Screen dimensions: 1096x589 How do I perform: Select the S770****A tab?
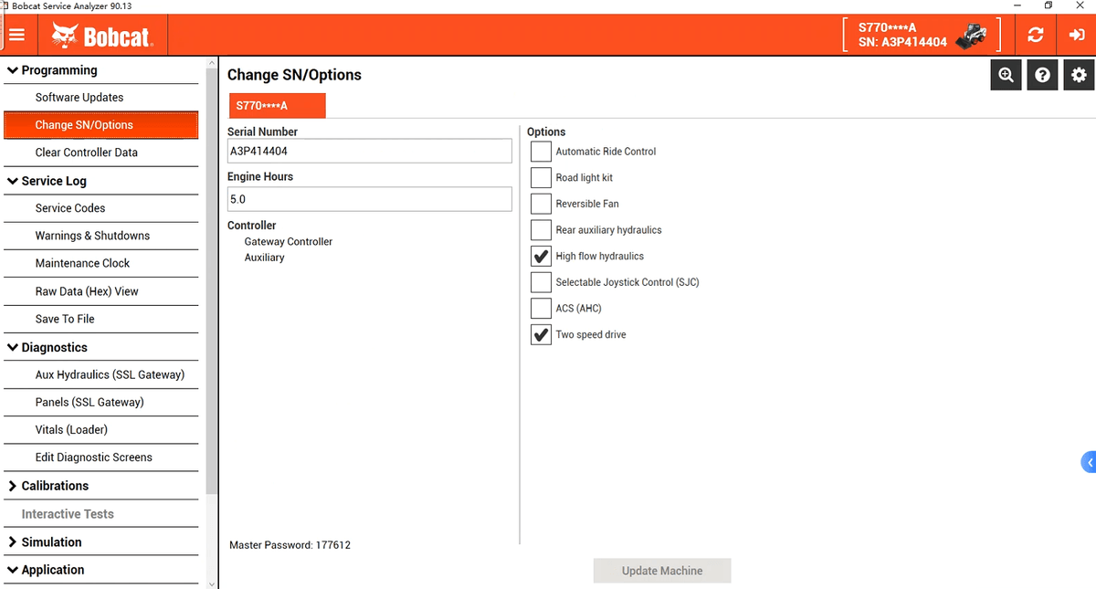tap(277, 106)
